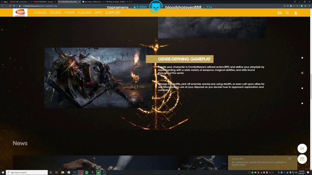Click the Genre-Defining Gameplay banner
Screen dimensions: 312x175
point(180,59)
